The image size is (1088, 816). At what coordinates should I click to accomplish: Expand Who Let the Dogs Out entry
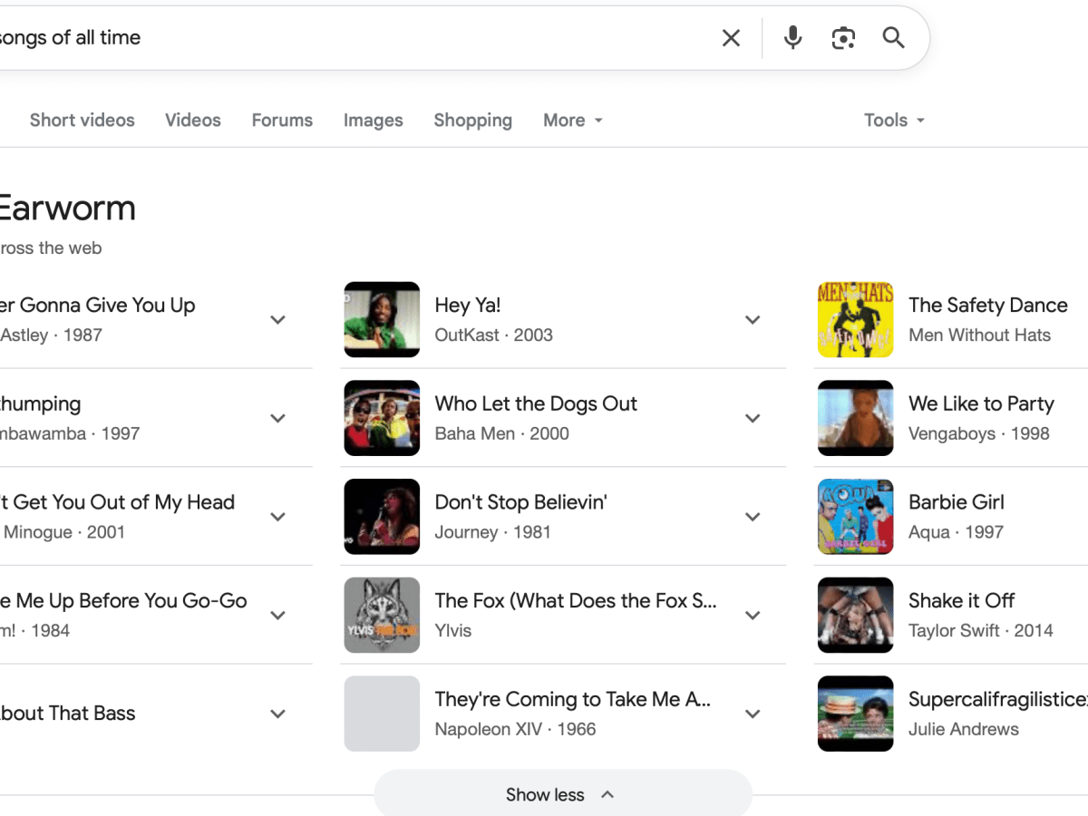(753, 418)
